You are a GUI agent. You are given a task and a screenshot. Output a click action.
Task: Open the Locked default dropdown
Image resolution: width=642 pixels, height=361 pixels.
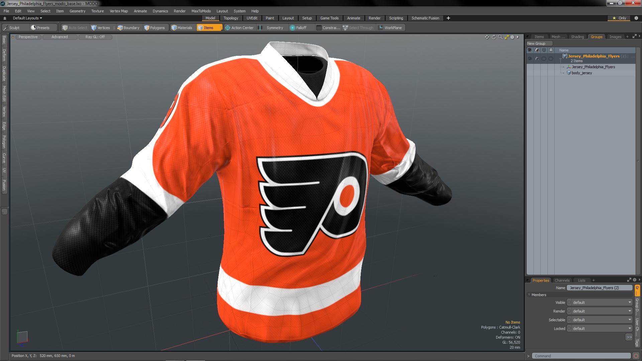[x=600, y=329]
